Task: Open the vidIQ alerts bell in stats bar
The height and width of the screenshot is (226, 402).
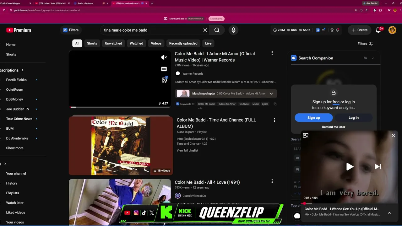Action: (337, 30)
